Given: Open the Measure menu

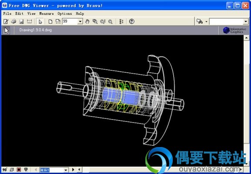Looking at the screenshot, I should [47, 13].
